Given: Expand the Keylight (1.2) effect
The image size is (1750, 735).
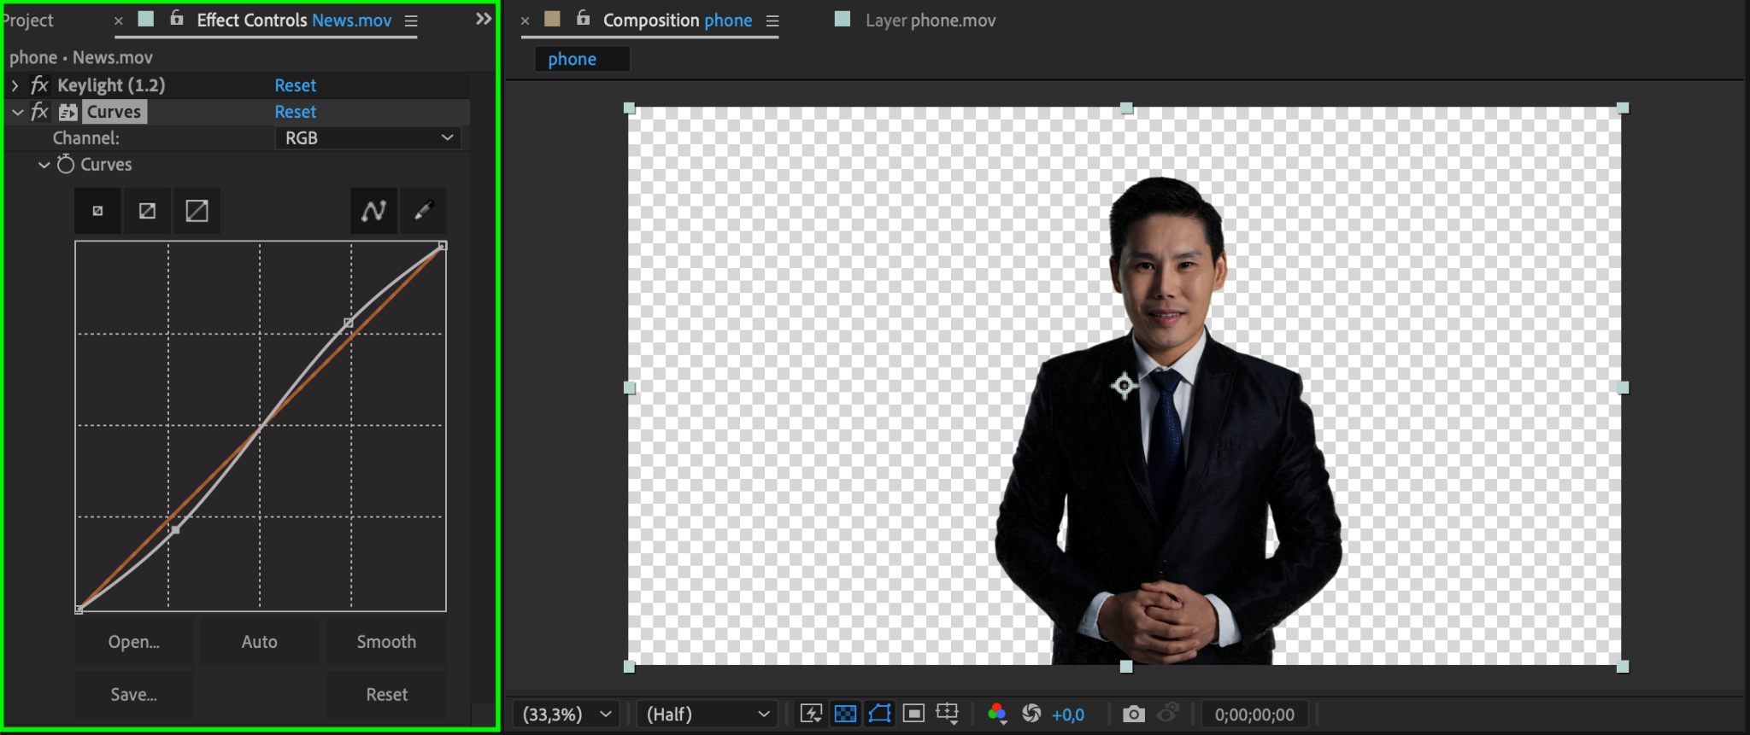Looking at the screenshot, I should click(x=15, y=85).
